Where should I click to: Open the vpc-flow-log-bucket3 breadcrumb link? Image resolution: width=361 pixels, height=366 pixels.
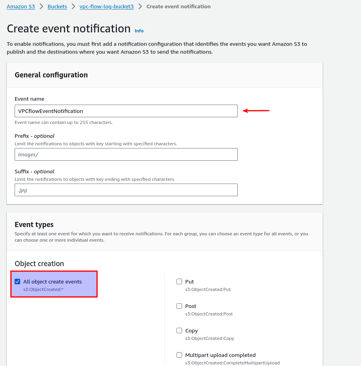point(107,7)
